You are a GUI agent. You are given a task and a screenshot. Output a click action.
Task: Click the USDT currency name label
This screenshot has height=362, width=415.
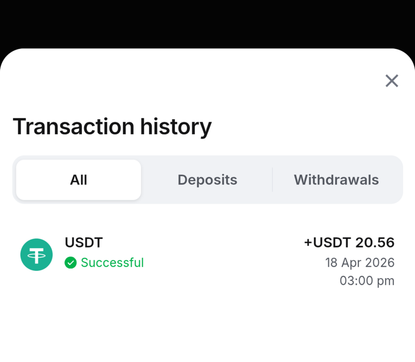click(84, 242)
